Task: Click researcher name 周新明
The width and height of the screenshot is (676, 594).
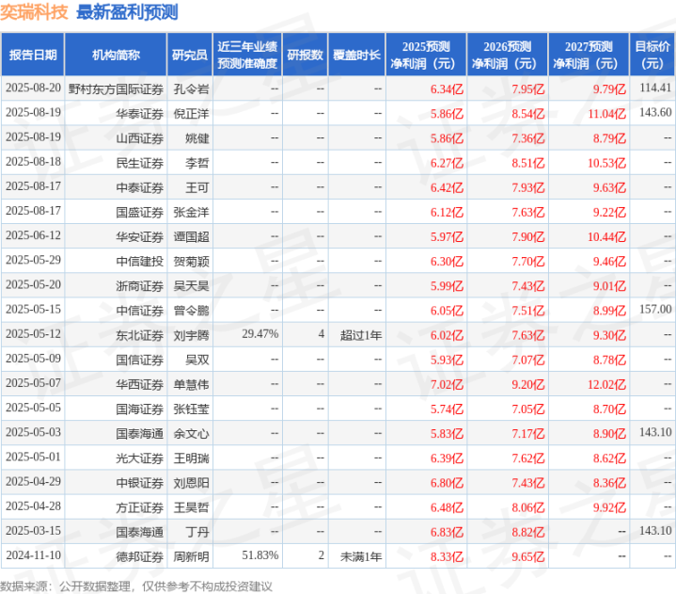Action: (x=191, y=556)
